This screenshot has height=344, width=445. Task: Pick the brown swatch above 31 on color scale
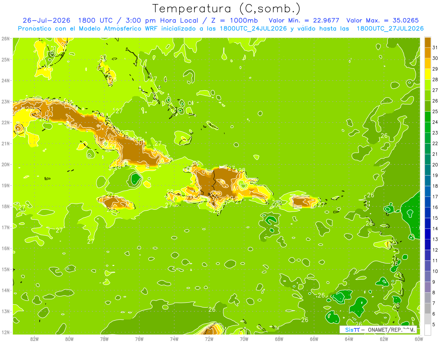point(428,42)
